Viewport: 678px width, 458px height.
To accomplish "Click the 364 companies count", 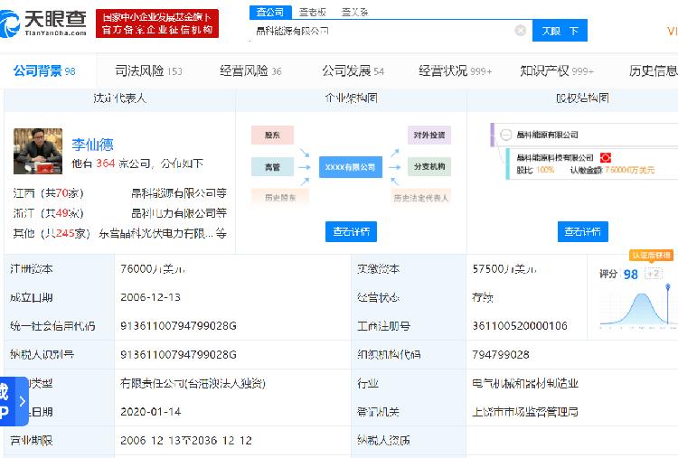I will coord(105,164).
